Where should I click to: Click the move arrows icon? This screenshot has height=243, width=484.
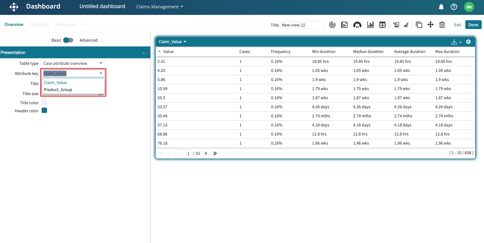(x=430, y=25)
